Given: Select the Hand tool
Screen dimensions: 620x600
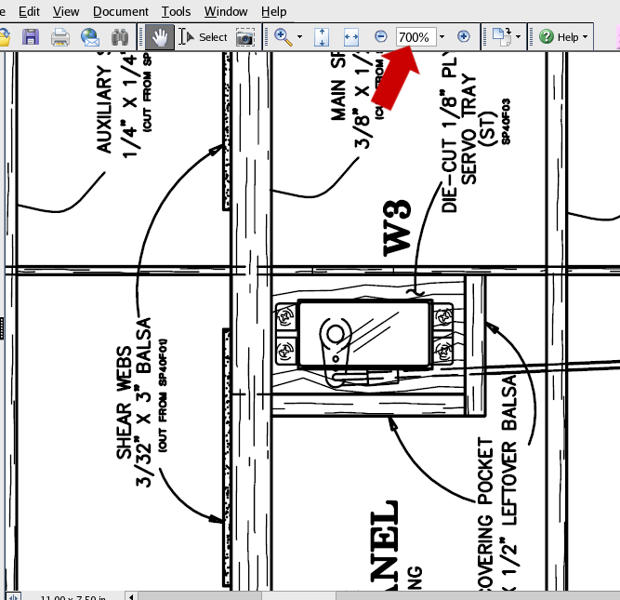Looking at the screenshot, I should point(160,37).
